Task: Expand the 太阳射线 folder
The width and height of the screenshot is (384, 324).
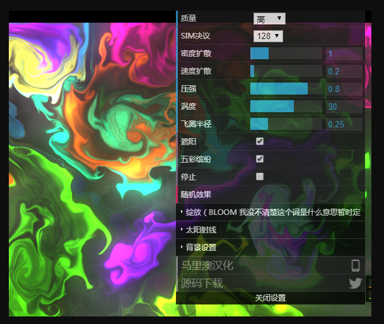Action: click(271, 229)
